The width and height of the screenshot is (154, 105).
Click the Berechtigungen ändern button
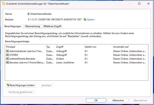[x=21, y=85]
